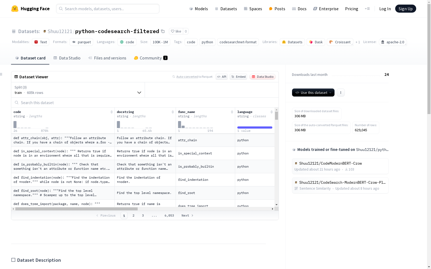Click the codesearchnet-format tag
The width and height of the screenshot is (431, 269).
[238, 42]
